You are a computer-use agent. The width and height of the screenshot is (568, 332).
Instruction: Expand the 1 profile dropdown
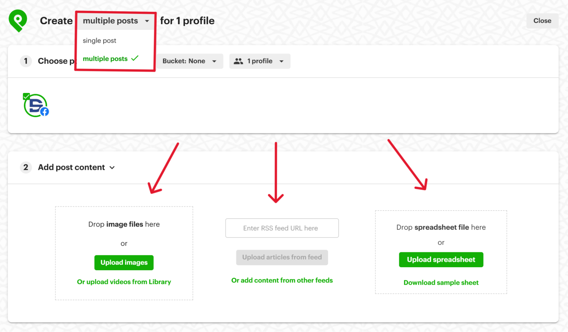tap(259, 61)
